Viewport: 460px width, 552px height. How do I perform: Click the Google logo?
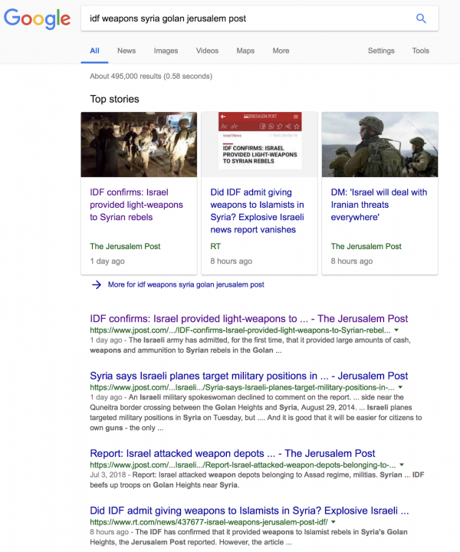[x=37, y=19]
